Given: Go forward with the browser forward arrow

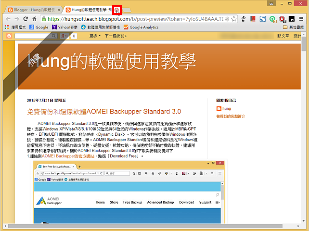Looking at the screenshot, I should [17, 19].
